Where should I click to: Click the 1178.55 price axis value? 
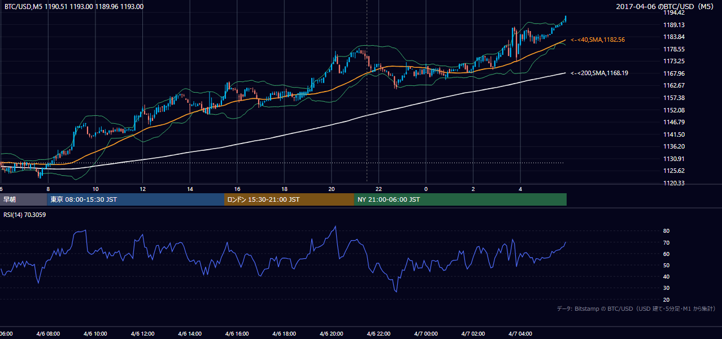675,49
